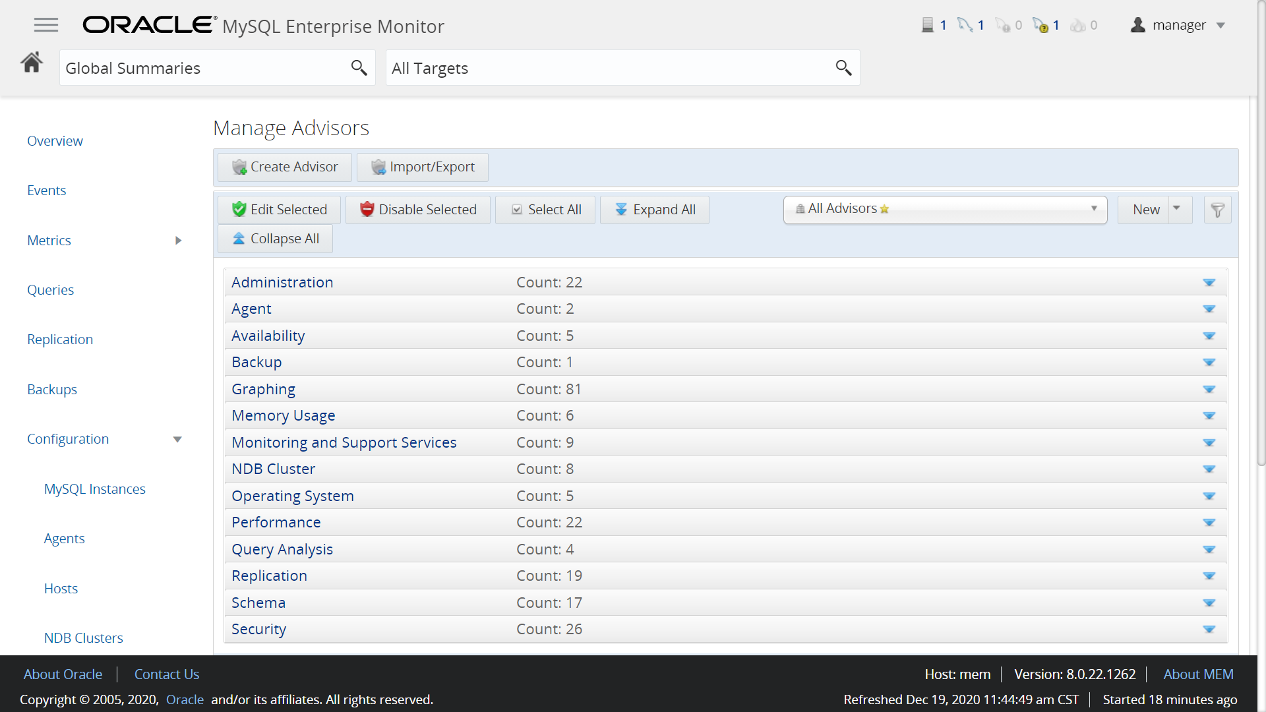Open the hamburger navigation menu
The width and height of the screenshot is (1266, 712).
[x=46, y=25]
